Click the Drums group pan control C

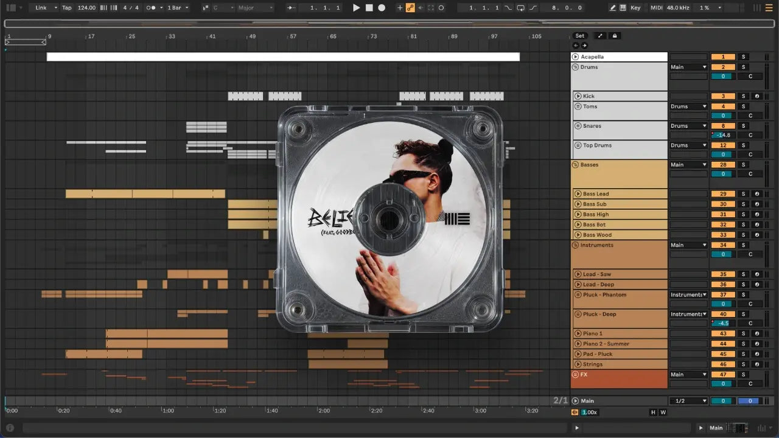point(750,77)
